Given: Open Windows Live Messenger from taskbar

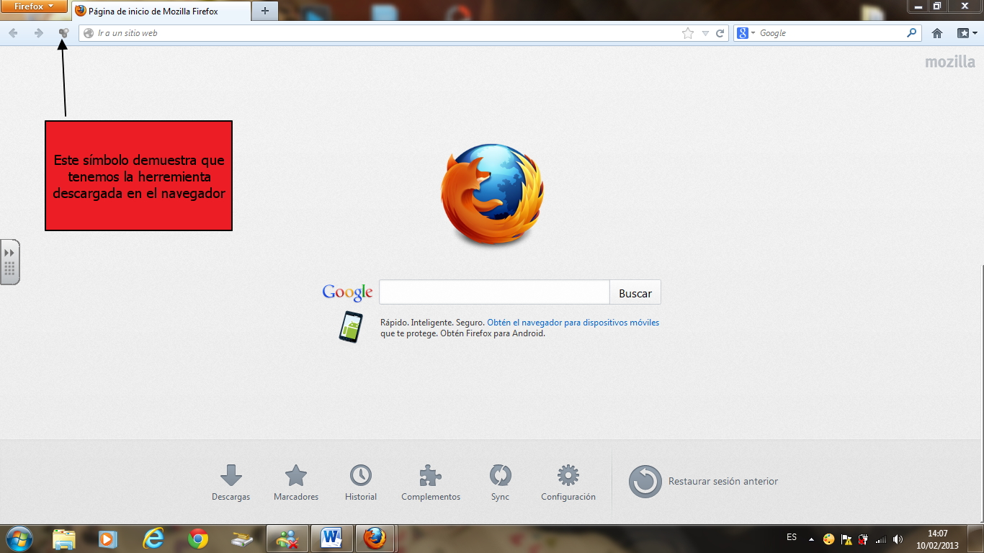Looking at the screenshot, I should coord(287,539).
